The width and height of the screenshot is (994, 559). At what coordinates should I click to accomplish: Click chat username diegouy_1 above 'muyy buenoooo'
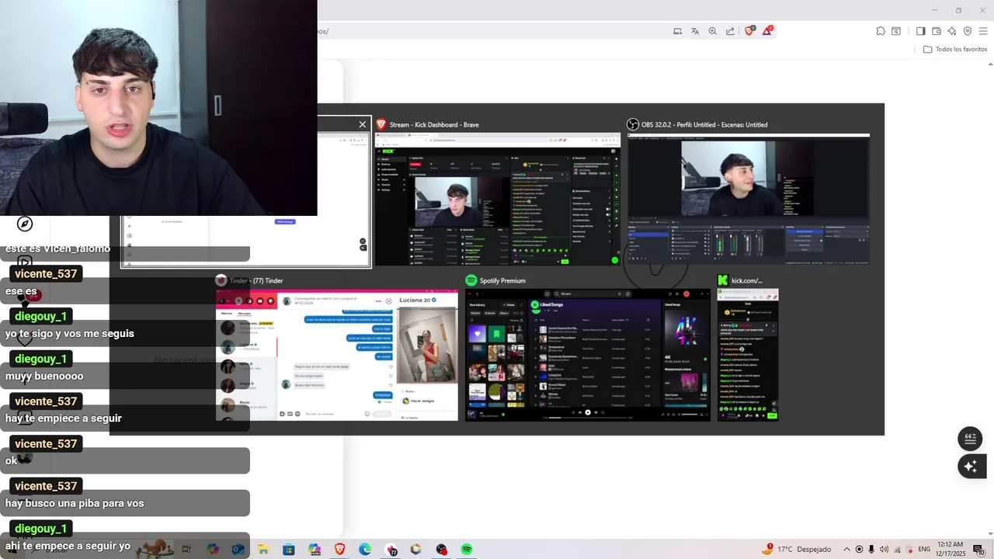41,359
